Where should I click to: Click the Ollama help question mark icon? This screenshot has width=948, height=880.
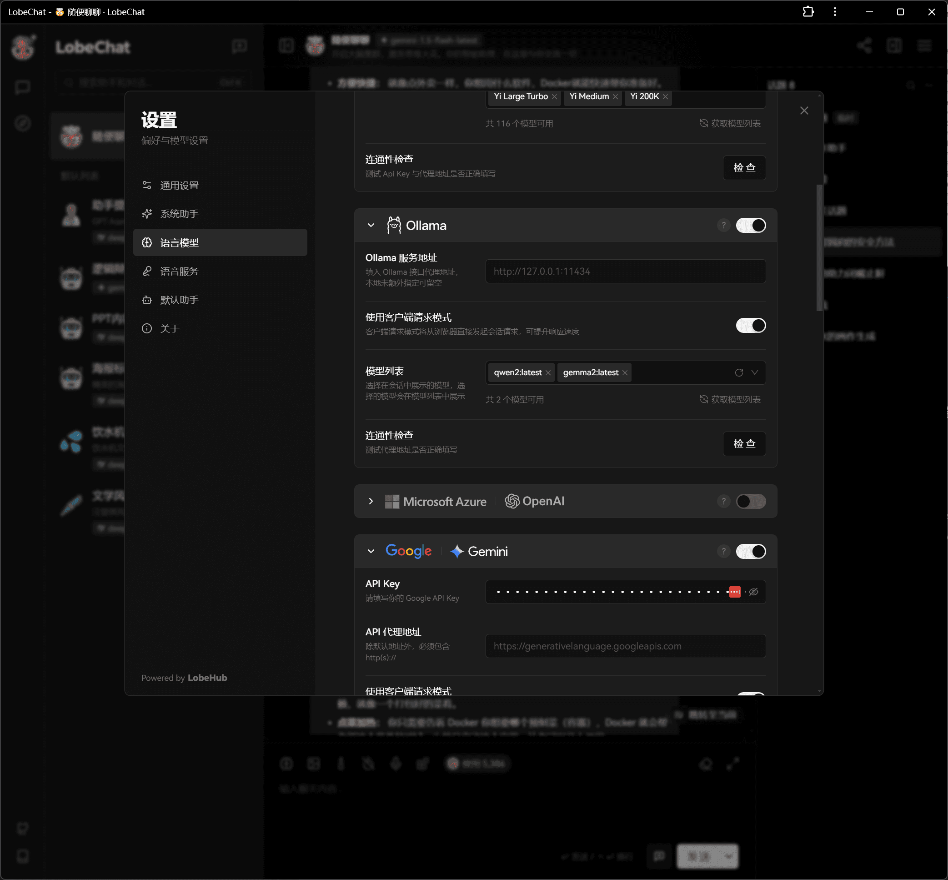pos(723,225)
